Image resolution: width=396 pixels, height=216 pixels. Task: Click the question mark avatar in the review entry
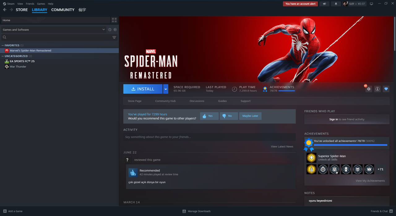point(127,160)
